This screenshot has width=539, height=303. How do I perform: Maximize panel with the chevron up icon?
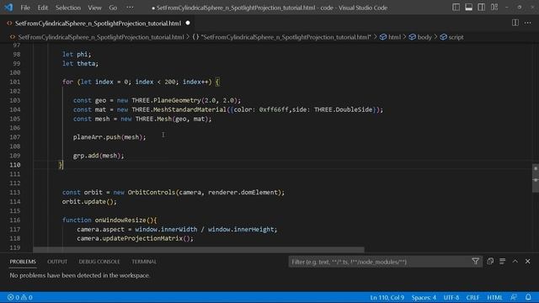pyautogui.click(x=515, y=262)
